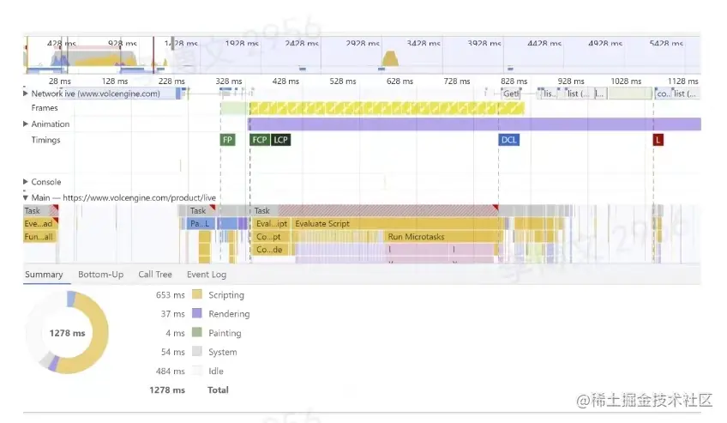Screen dimensions: 727x423
Task: Click the 428 ms ruler tick
Action: pyautogui.click(x=285, y=82)
